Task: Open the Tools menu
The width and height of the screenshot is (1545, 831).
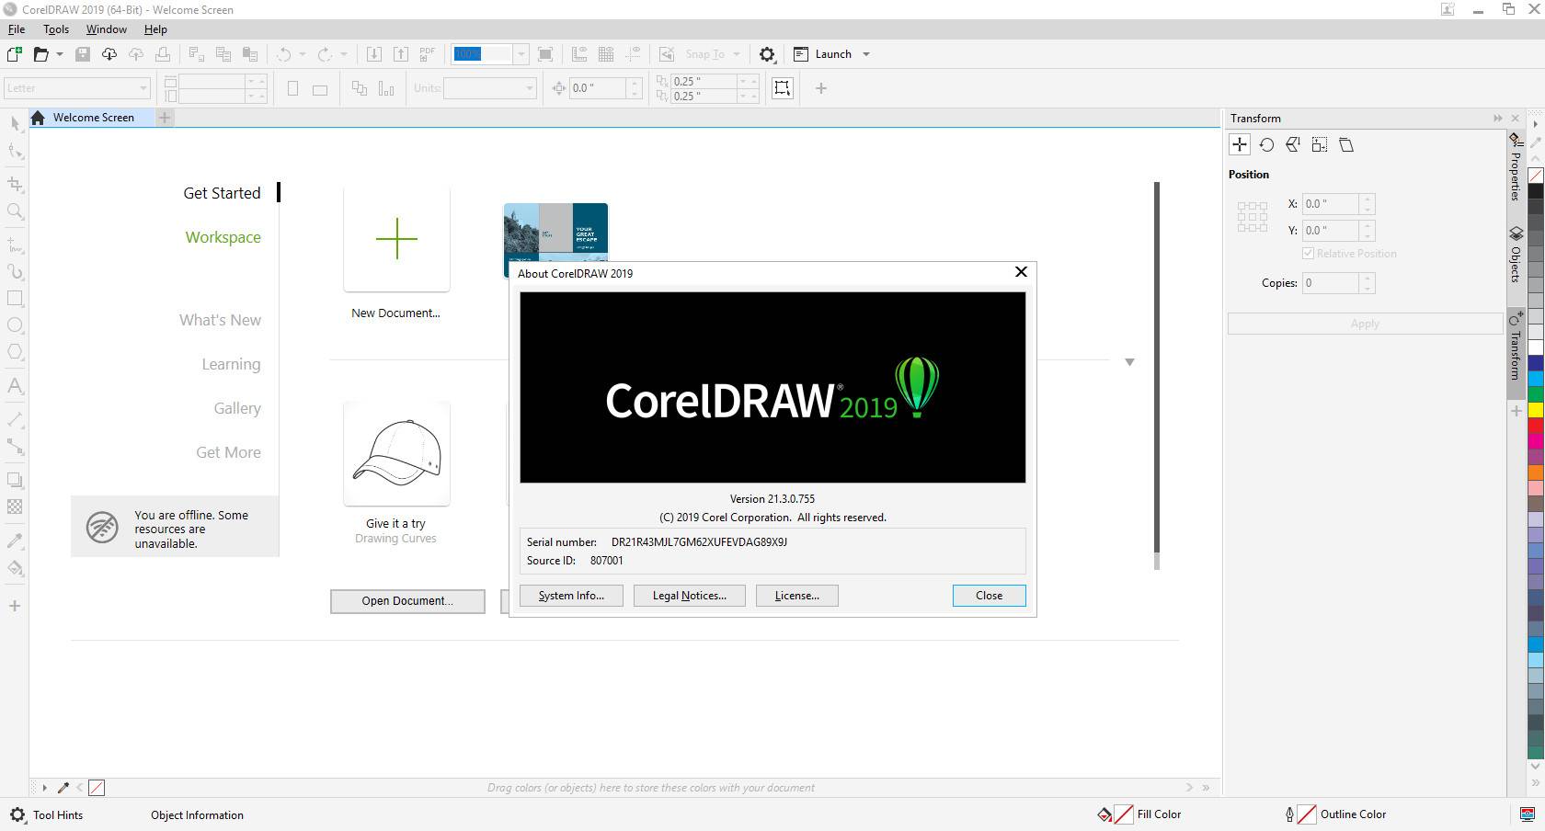Action: pyautogui.click(x=56, y=28)
